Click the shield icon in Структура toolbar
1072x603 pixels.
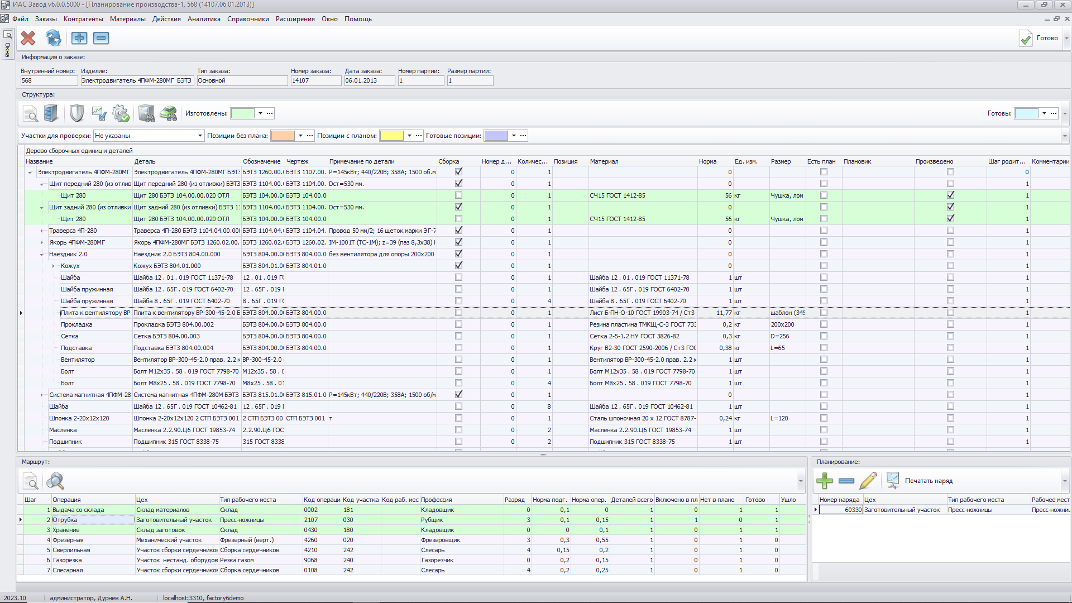pos(76,113)
